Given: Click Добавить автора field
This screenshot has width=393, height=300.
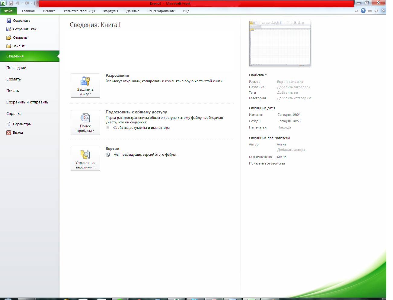Looking at the screenshot, I should [291, 150].
